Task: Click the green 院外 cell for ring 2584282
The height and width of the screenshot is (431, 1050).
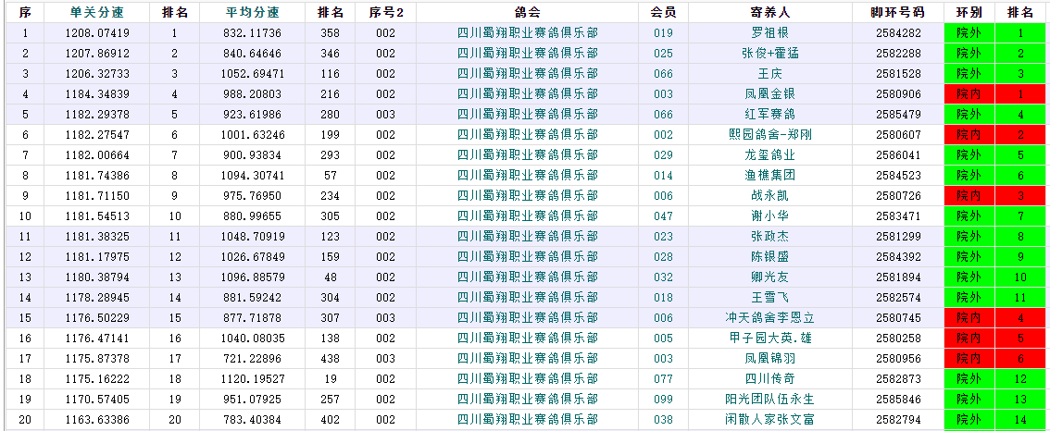Action: pos(969,33)
